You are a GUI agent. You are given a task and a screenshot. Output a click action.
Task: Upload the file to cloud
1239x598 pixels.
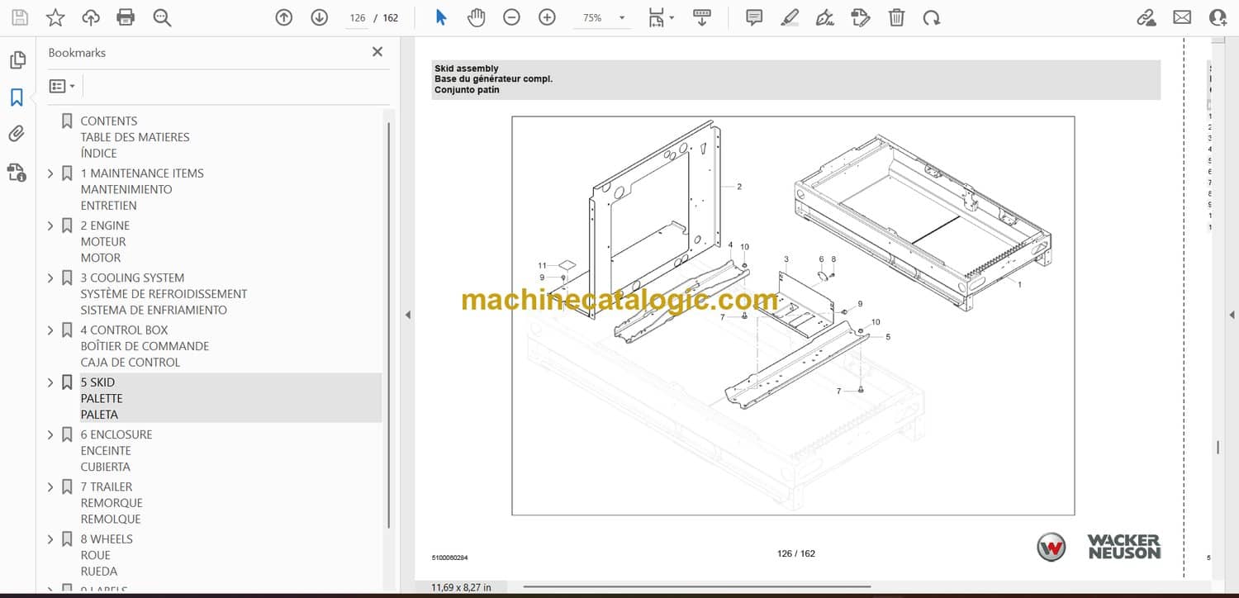(91, 17)
